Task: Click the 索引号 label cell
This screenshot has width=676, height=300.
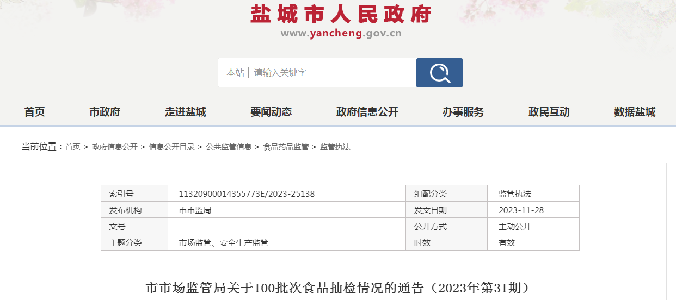Action: [134, 193]
